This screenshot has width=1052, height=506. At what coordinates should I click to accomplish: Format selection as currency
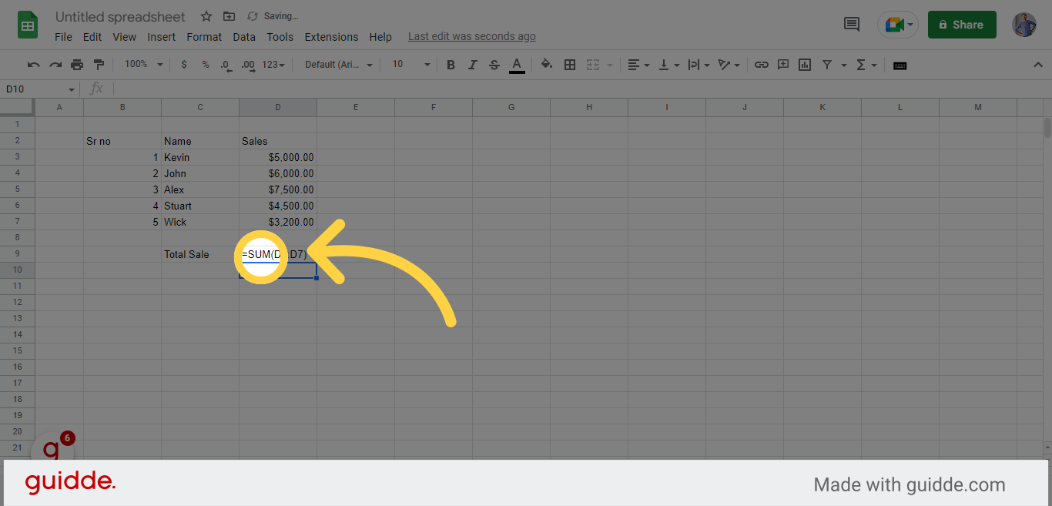tap(183, 65)
